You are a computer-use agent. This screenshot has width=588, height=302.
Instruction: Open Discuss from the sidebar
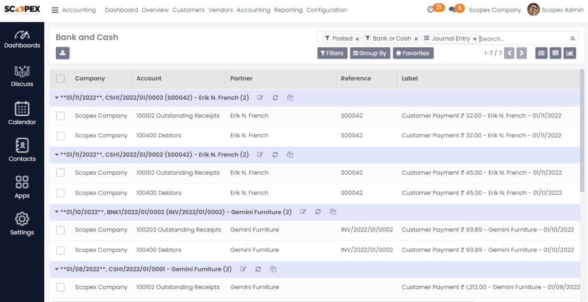point(22,77)
